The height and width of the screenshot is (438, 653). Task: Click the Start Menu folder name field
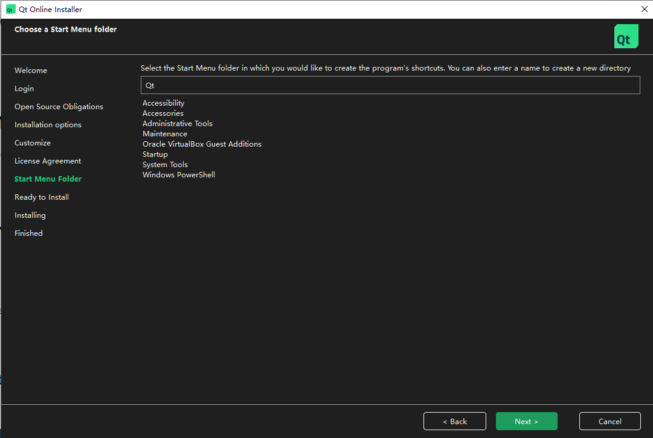click(x=390, y=86)
